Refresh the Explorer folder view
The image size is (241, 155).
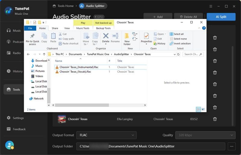(x=178, y=54)
